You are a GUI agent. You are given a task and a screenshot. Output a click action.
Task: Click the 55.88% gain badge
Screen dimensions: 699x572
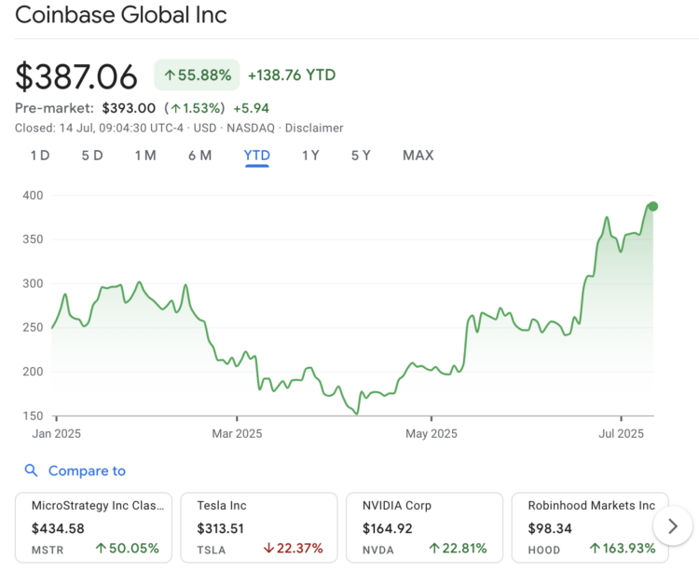[197, 75]
